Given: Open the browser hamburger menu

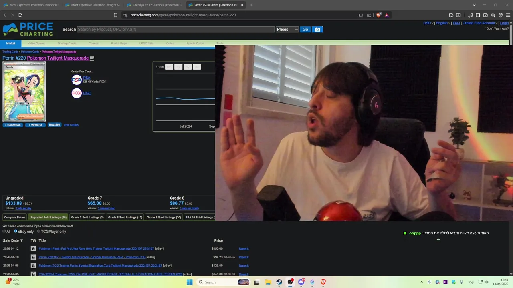Looking at the screenshot, I should point(508,15).
